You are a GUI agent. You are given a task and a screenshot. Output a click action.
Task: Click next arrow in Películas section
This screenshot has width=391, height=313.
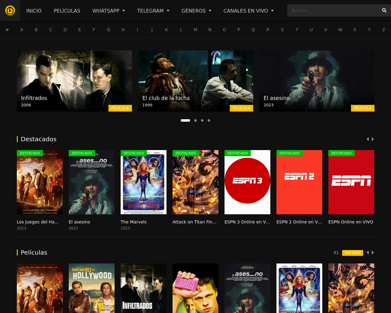[373, 252]
